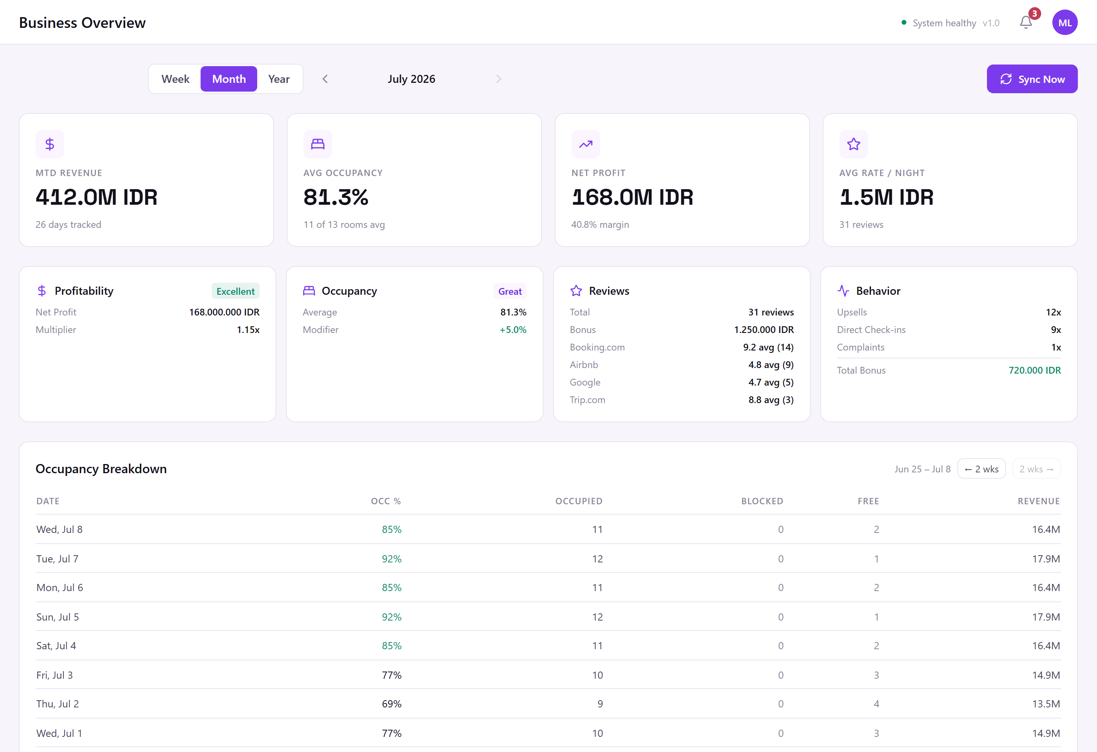Click the dollar icon beside Profitability

tap(41, 291)
